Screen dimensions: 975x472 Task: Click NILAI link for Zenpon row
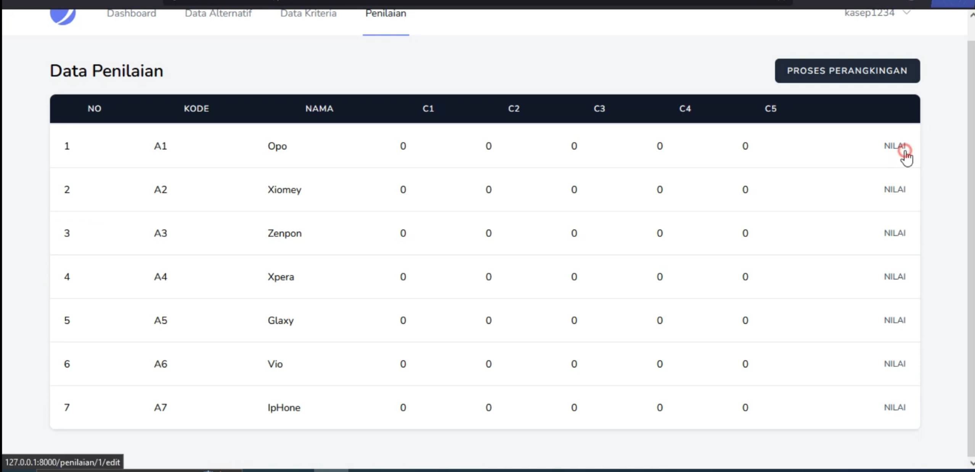pyautogui.click(x=895, y=233)
